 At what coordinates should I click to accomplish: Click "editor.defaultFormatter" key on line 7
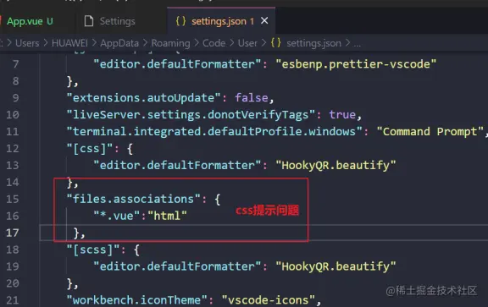(x=177, y=64)
